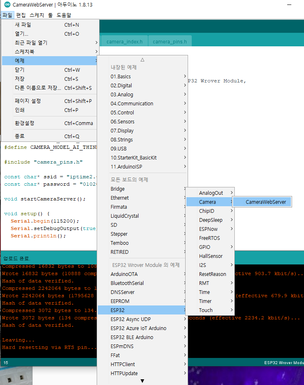The width and height of the screenshot is (304, 385).
Task: Open ChipID ESP32 examples
Action: (x=210, y=211)
